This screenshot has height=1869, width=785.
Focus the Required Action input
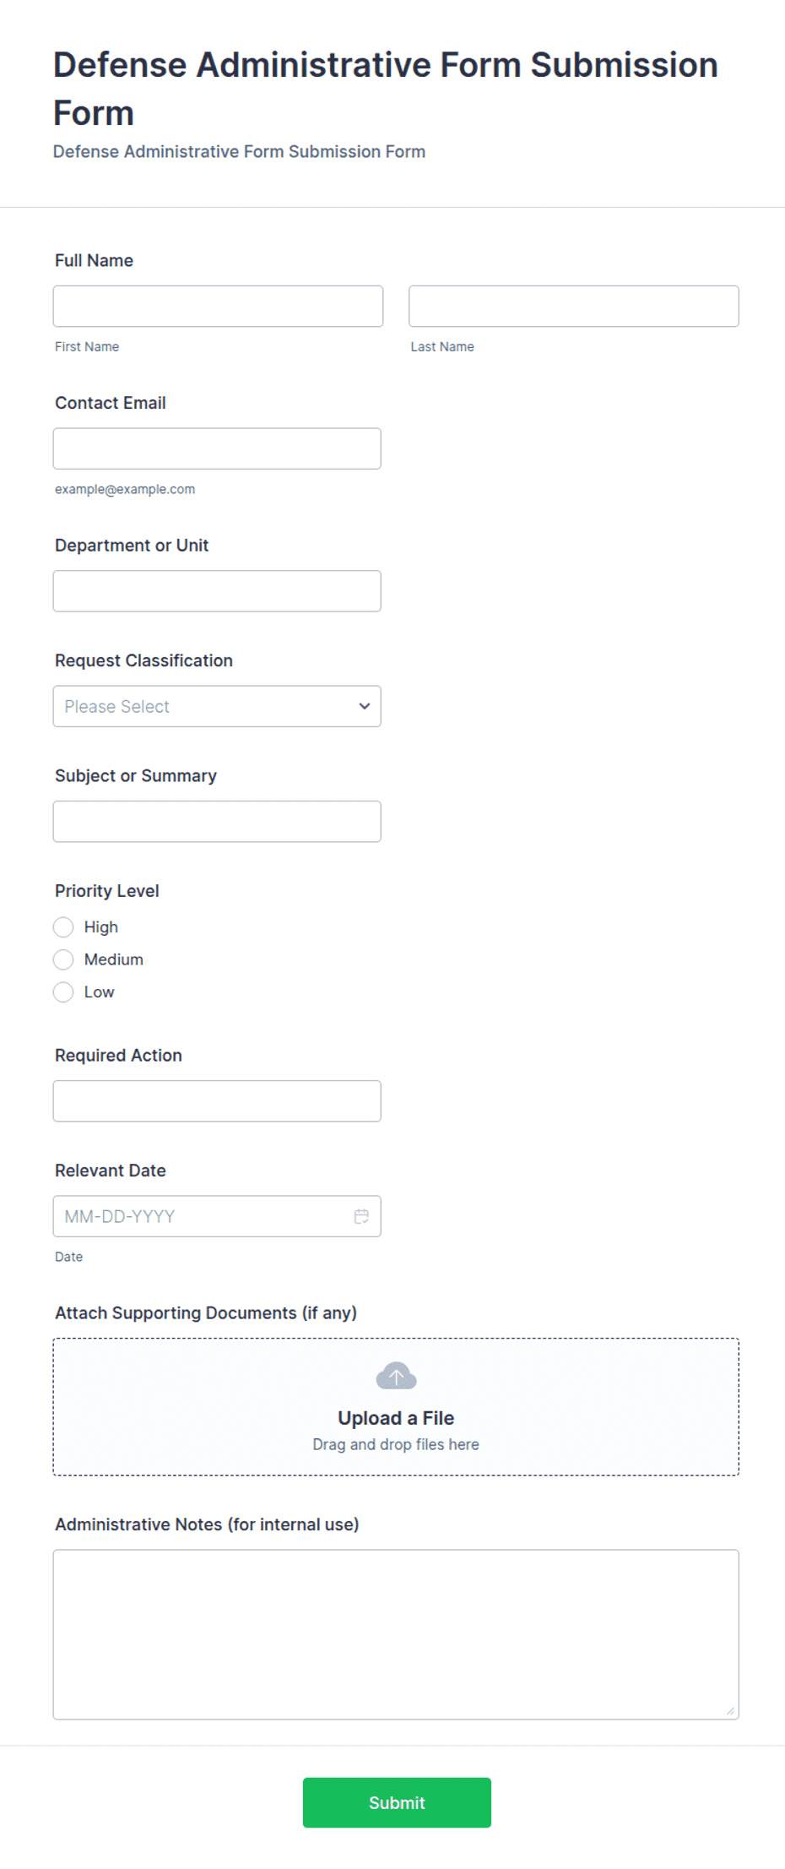(217, 1101)
